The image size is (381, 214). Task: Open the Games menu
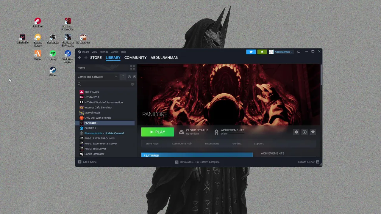pyautogui.click(x=115, y=52)
